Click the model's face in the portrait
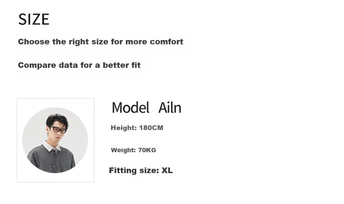344x204 pixels. tap(59, 132)
